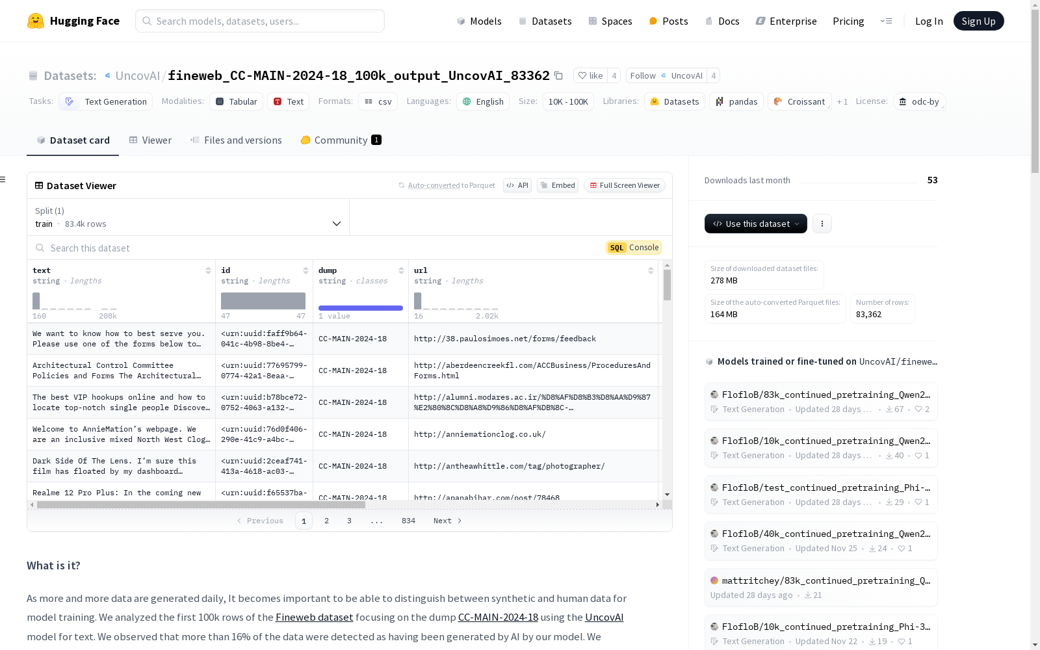Open Enterprise in the navigation
The image size is (1040, 650).
786,21
